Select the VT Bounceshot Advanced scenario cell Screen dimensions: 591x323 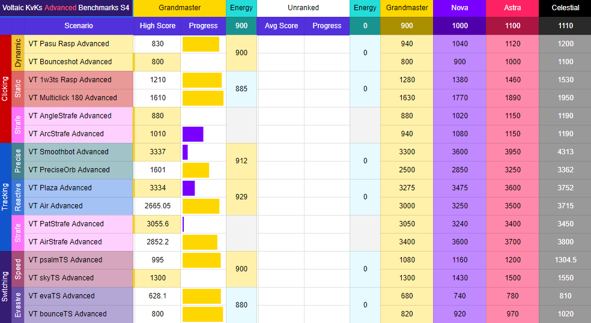click(79, 62)
